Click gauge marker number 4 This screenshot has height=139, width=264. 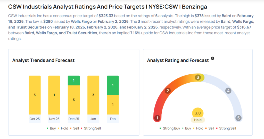(228, 91)
